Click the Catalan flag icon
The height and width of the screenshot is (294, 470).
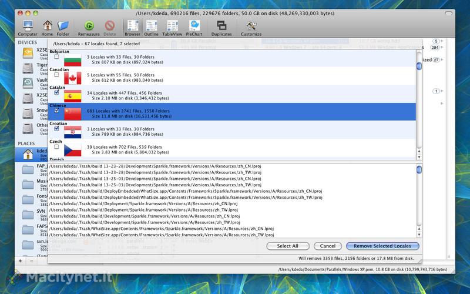72,96
